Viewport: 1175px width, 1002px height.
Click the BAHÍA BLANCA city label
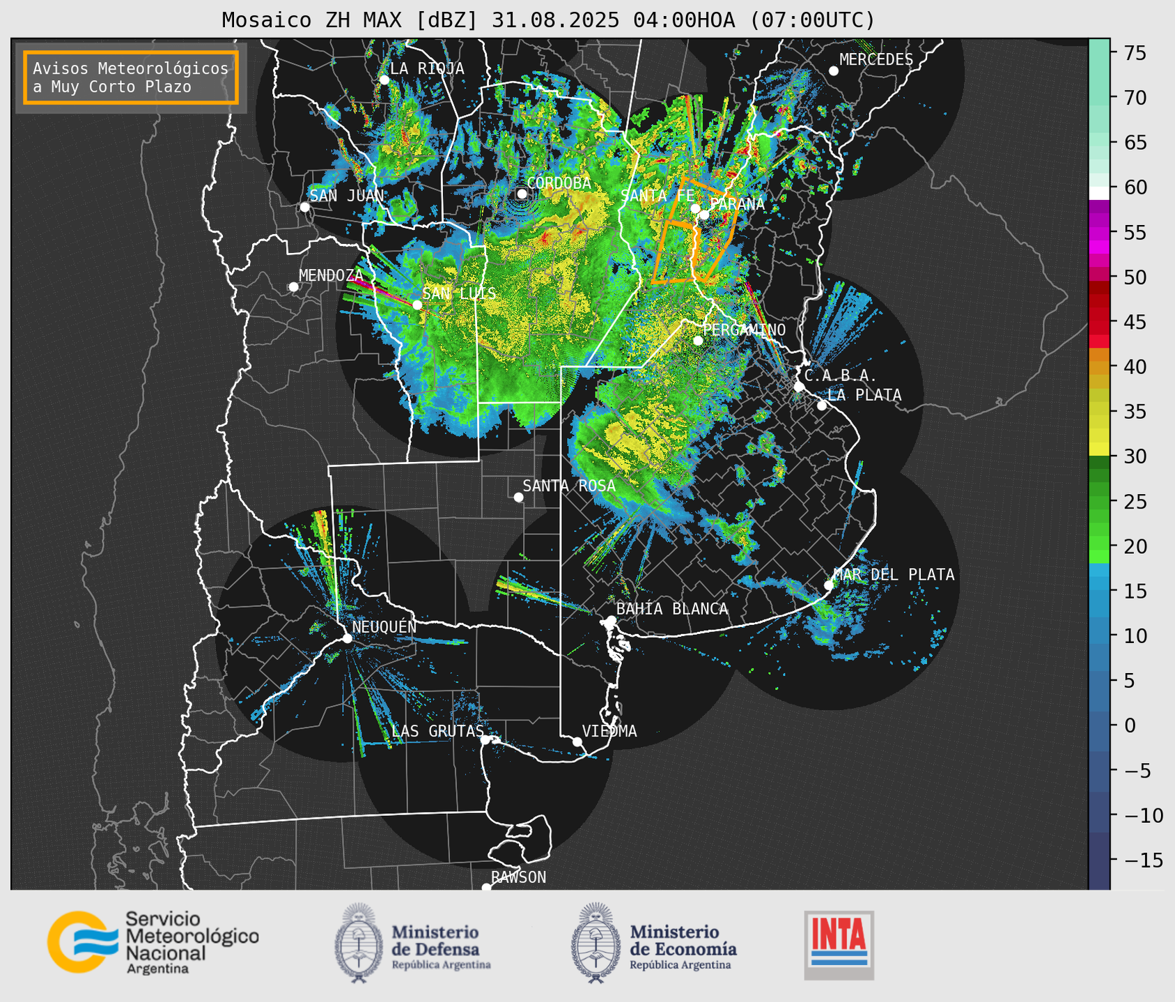(672, 609)
